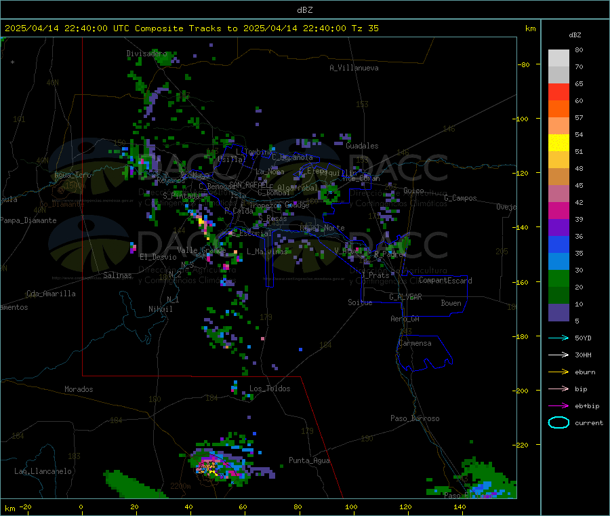Click the 'Pampa_Diamante' place label
The image size is (610, 516).
pyautogui.click(x=28, y=220)
